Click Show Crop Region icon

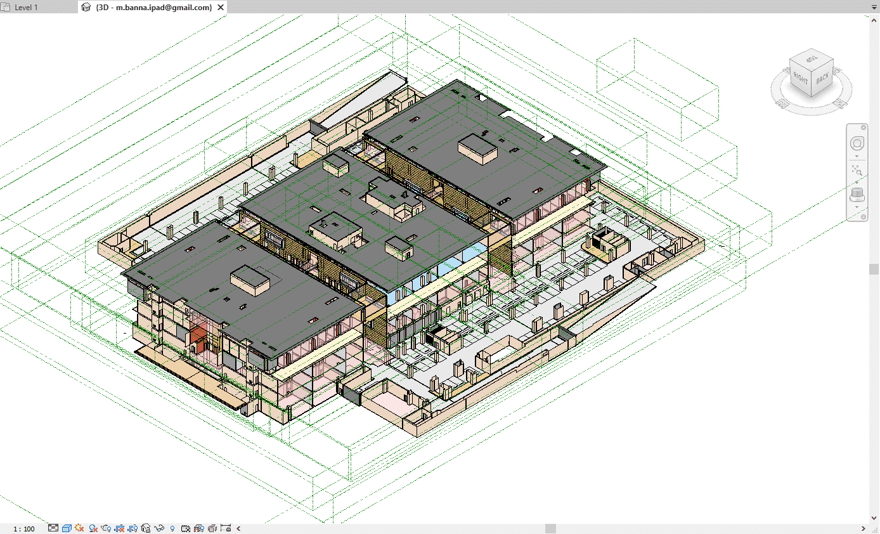[133, 528]
